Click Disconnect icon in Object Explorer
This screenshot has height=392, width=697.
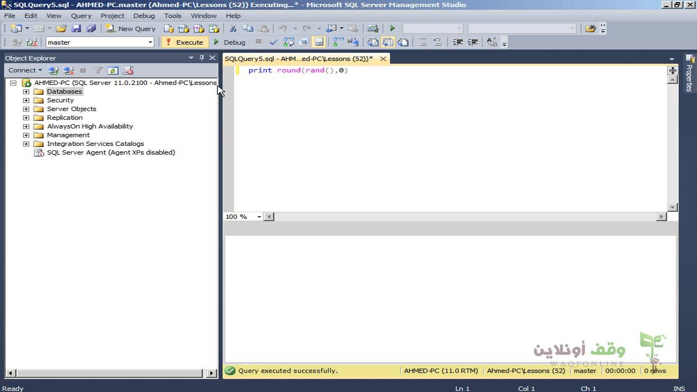[68, 70]
